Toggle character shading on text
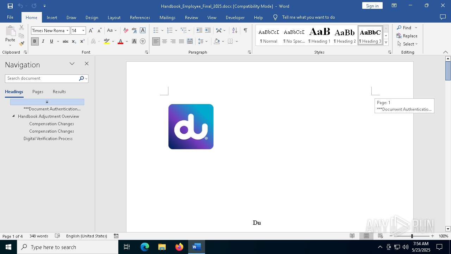Image resolution: width=451 pixels, height=254 pixels. 134,41
